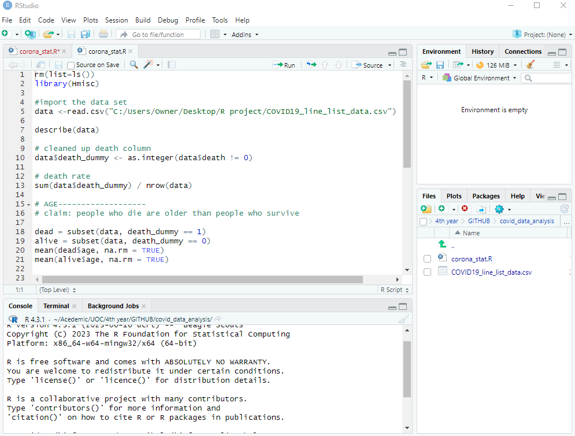Click New Folder icon in Files pane
The width and height of the screenshot is (575, 436).
click(x=426, y=209)
